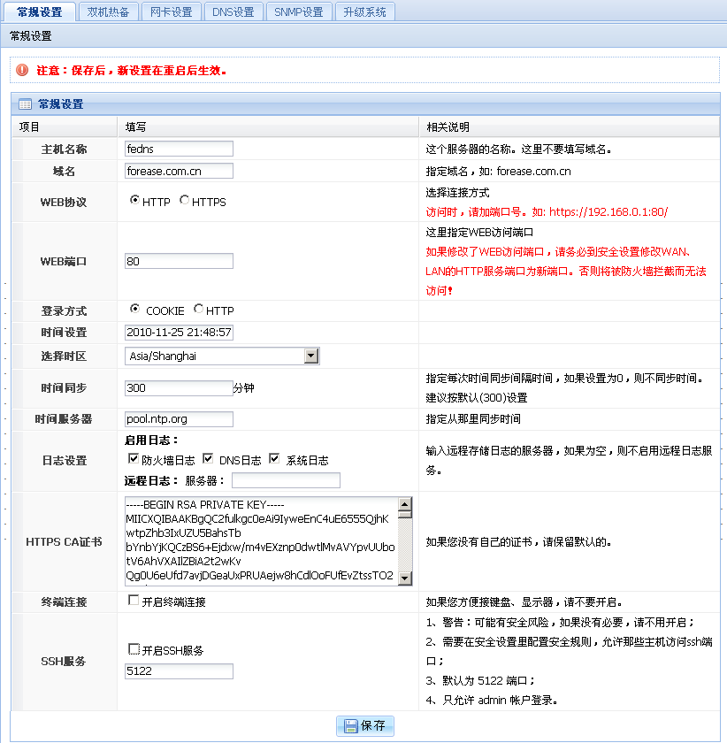Click the 相关说明 column header
This screenshot has width=727, height=743.
(448, 127)
